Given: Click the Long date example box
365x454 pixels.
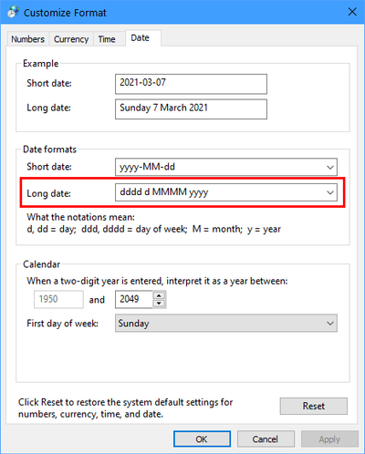Looking at the screenshot, I should (191, 108).
